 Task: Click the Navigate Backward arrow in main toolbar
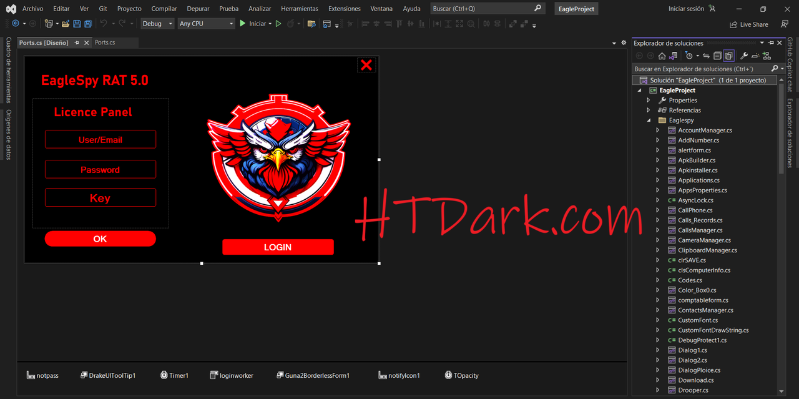[16, 24]
